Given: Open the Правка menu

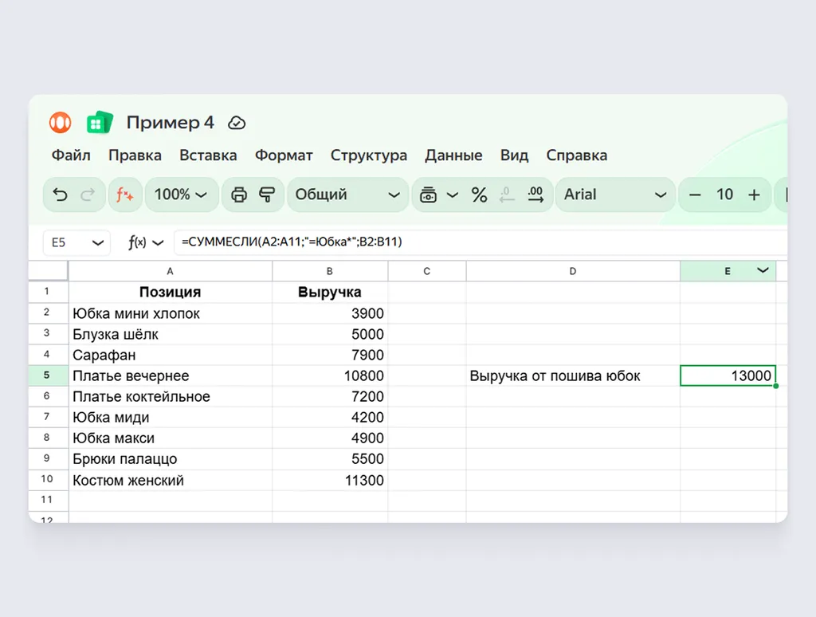Looking at the screenshot, I should click(x=135, y=155).
